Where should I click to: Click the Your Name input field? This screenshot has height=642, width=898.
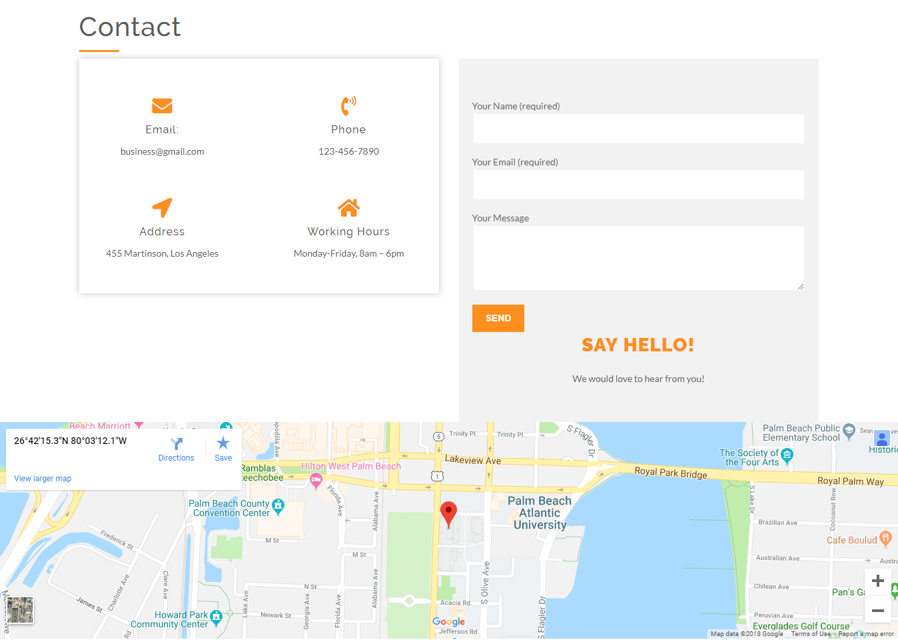[638, 129]
